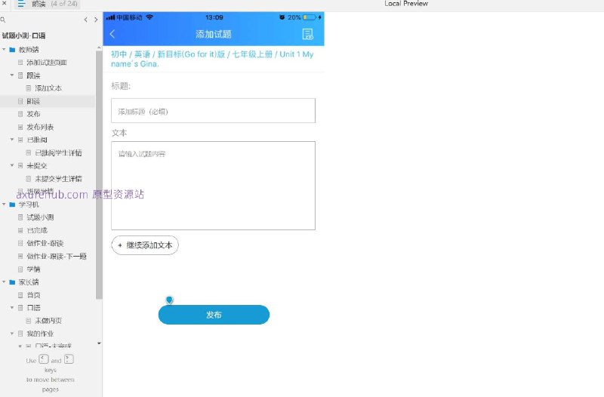Click the 文本 field label
Image resolution: width=604 pixels, height=397 pixels.
tap(119, 133)
